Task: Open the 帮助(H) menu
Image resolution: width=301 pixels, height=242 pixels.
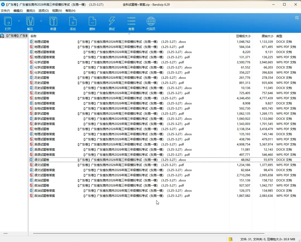Action: (x=70, y=11)
